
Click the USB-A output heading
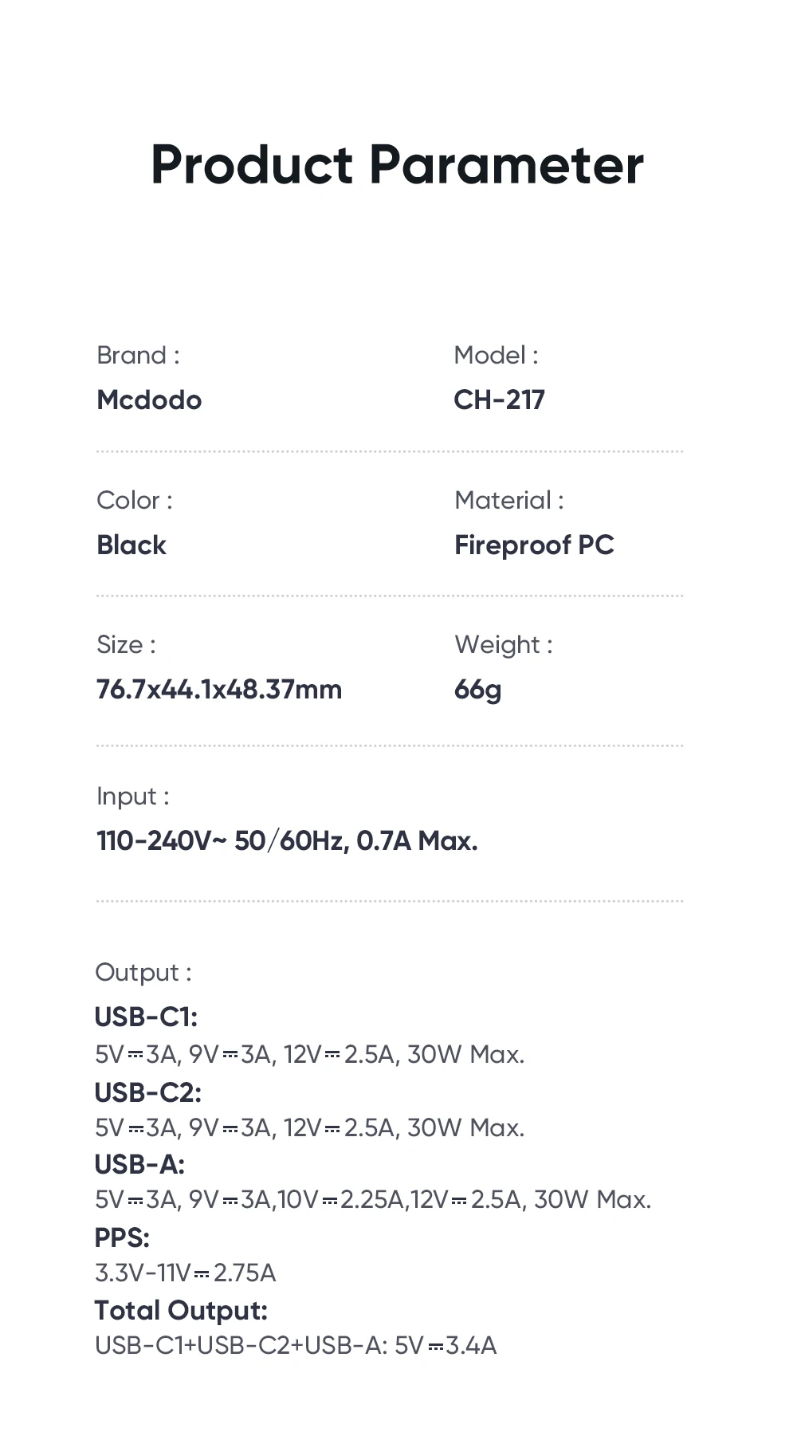point(139,1165)
